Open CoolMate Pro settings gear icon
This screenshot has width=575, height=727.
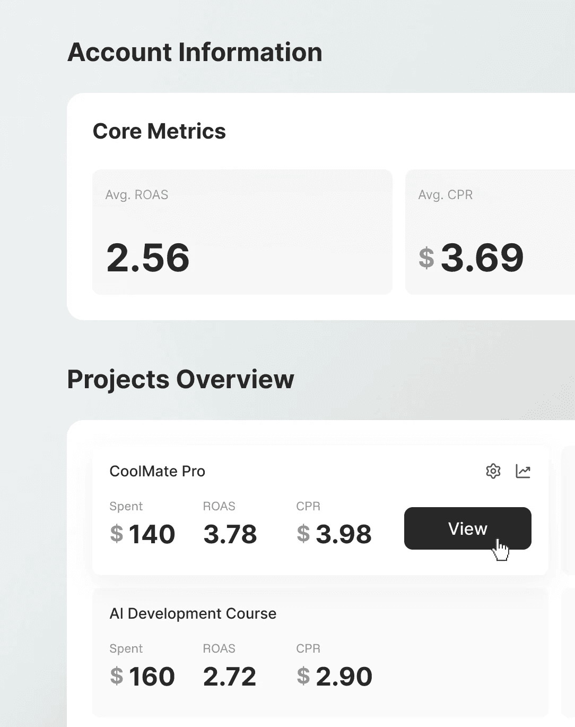tap(493, 471)
